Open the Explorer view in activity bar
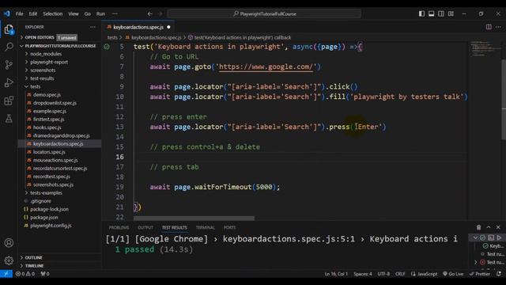The height and width of the screenshot is (285, 506). [x=9, y=29]
